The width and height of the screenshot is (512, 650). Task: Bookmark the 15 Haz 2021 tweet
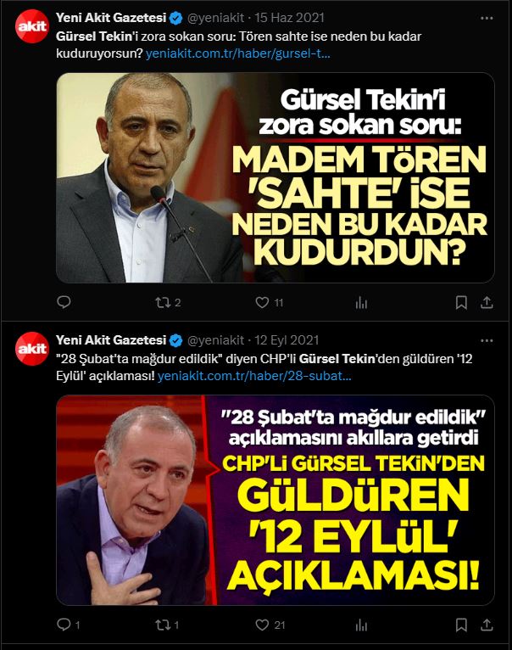click(461, 303)
